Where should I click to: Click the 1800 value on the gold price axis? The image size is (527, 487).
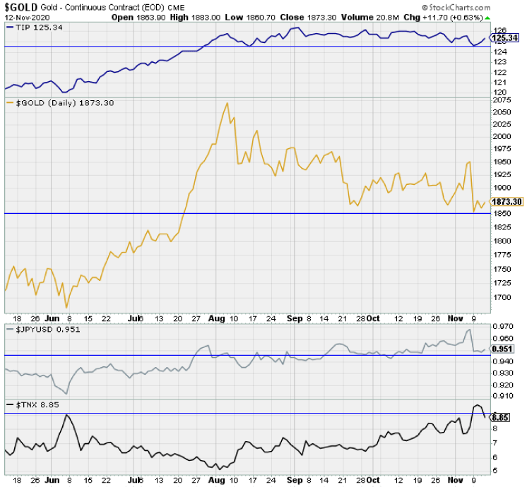[502, 241]
